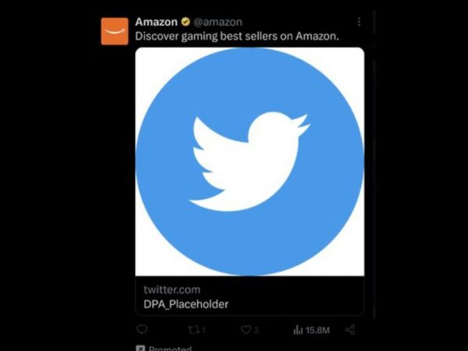The width and height of the screenshot is (468, 351).
Task: Click the Promoted label text
Action: point(170,349)
